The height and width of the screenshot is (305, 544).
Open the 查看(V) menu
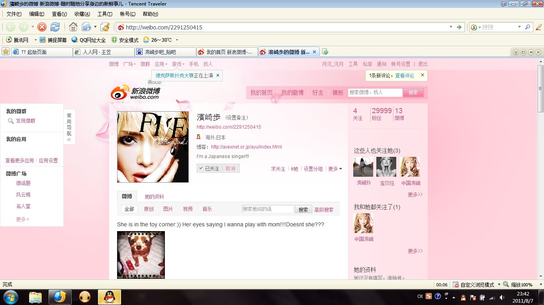click(x=59, y=14)
